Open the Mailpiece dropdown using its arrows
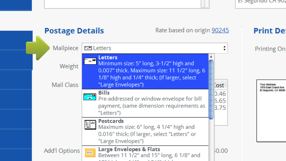This screenshot has width=286, height=161. [x=225, y=48]
